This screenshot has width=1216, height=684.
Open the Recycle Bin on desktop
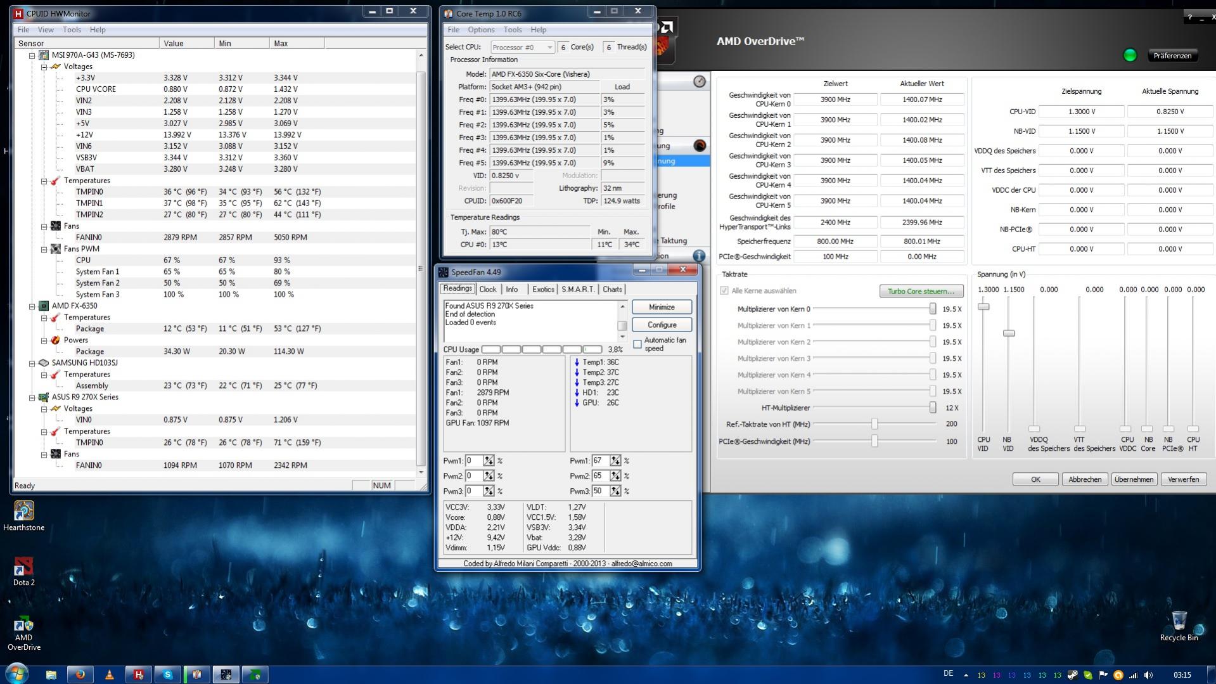[x=1179, y=626]
